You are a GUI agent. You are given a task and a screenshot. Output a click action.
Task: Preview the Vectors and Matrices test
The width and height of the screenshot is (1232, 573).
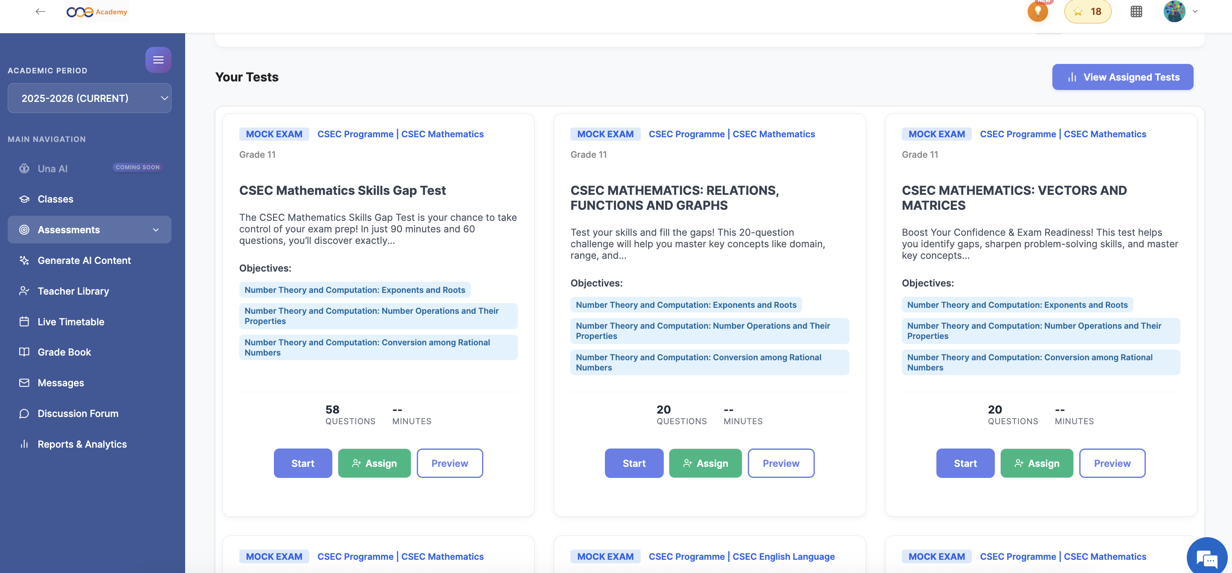(x=1112, y=463)
